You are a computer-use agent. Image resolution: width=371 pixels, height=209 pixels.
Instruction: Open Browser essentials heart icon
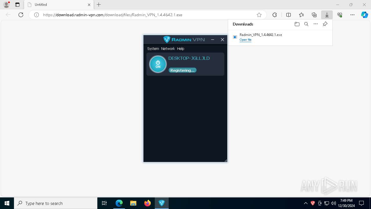(x=340, y=15)
